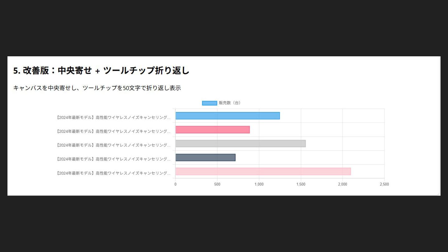Click the pale pink longest bar
Image resolution: width=448 pixels, height=252 pixels.
tap(263, 171)
